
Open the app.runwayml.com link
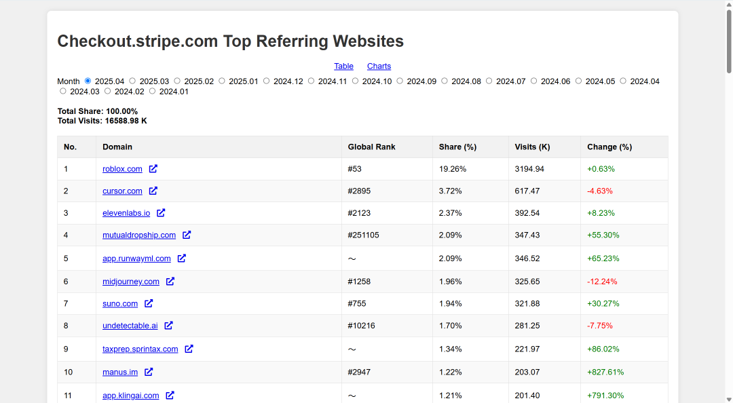coord(136,258)
